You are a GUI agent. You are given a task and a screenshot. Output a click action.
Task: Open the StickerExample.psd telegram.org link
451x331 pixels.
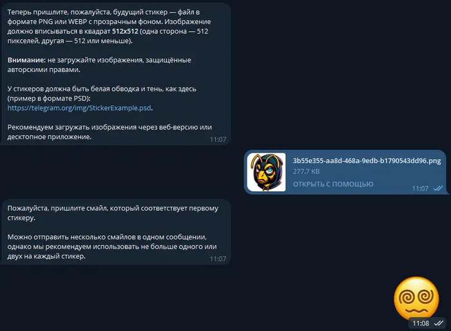[79, 108]
